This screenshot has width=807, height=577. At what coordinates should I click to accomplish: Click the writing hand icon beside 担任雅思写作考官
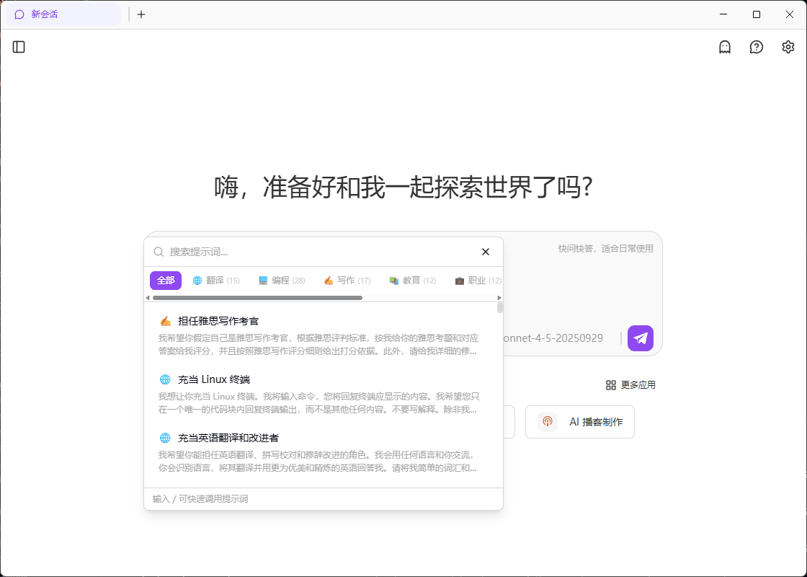coord(165,321)
